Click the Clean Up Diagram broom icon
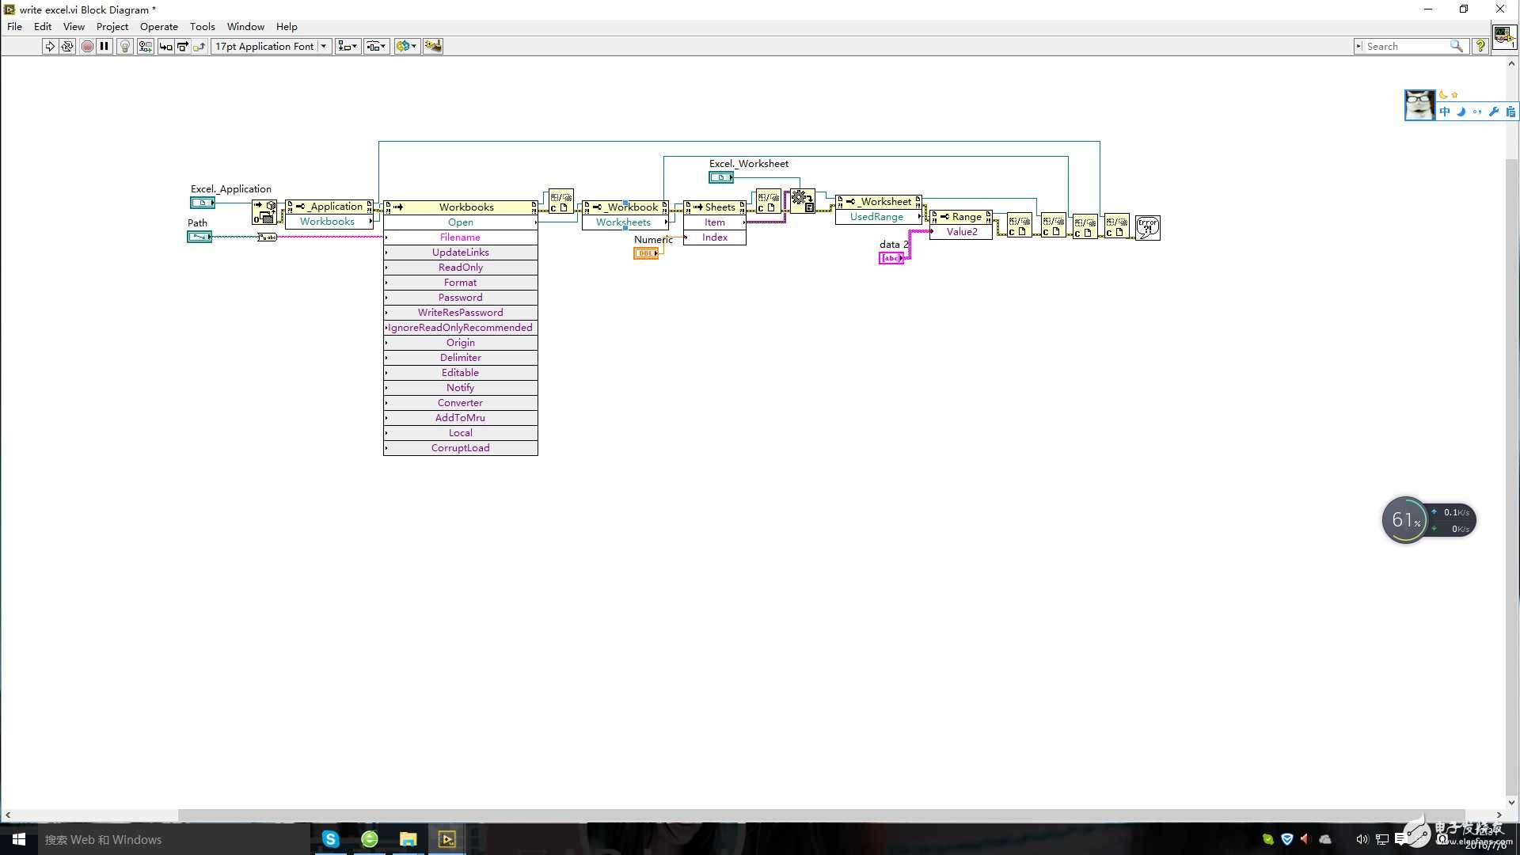This screenshot has width=1520, height=855. (433, 46)
